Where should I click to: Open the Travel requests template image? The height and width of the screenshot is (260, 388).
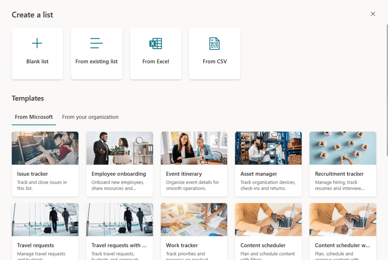pyautogui.click(x=45, y=220)
